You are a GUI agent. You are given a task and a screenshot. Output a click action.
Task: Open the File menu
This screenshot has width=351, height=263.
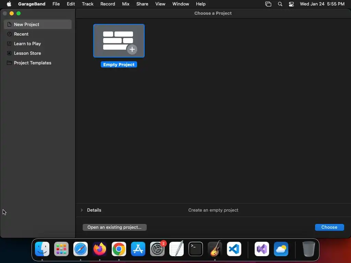[x=56, y=4]
